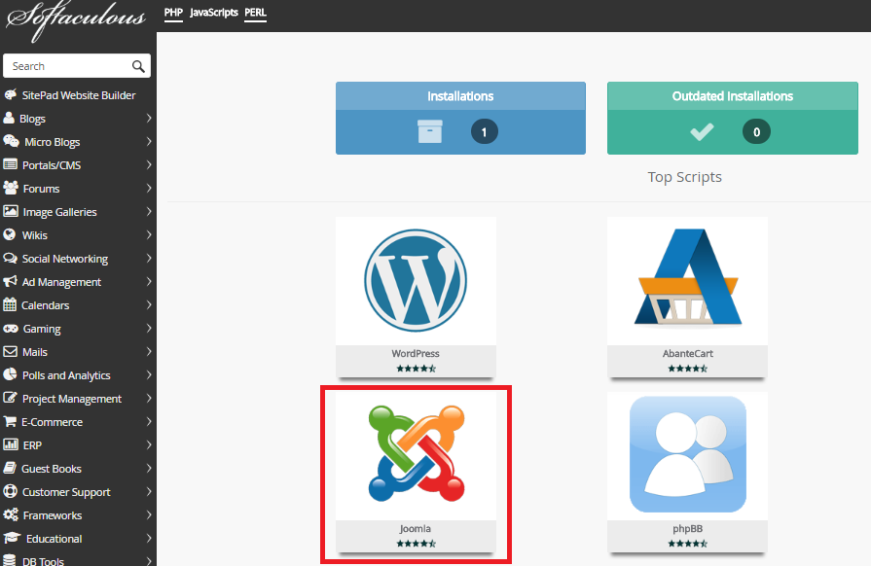This screenshot has height=566, width=871.
Task: Click the Installations archive box icon
Action: click(x=430, y=132)
